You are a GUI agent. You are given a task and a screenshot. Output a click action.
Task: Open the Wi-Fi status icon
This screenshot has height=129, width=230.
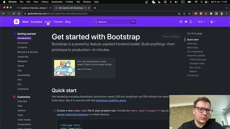(x=196, y=2)
